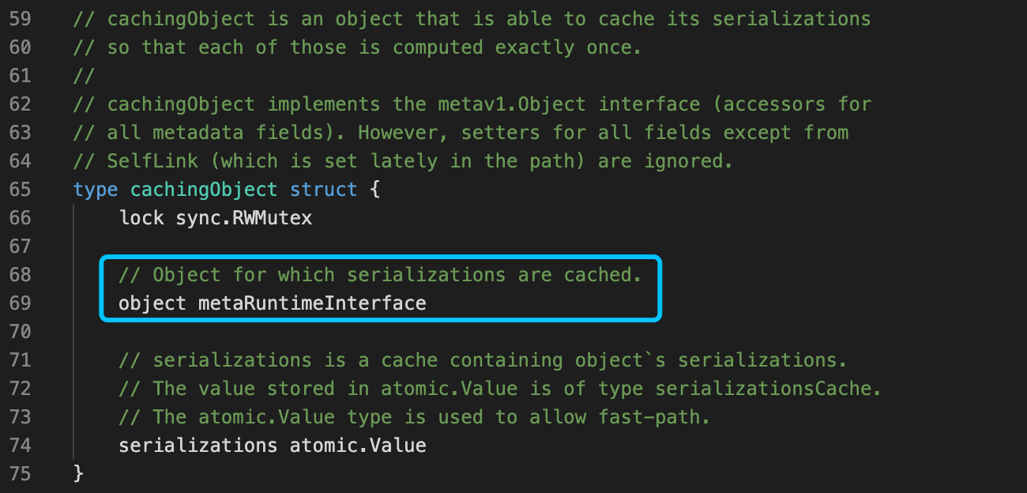Click line number 59 in the gutter
The image size is (1027, 493).
point(20,18)
